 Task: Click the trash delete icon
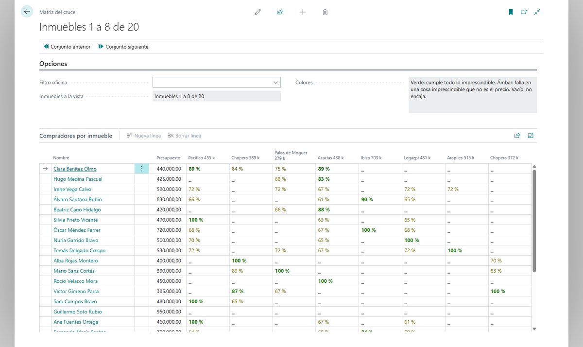[325, 12]
